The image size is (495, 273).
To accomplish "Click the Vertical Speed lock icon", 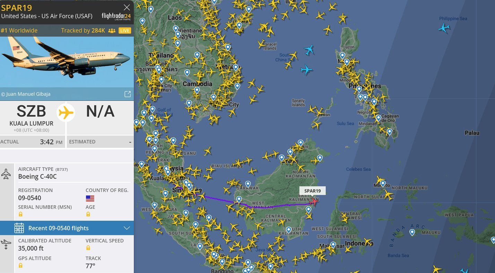I will pos(88,248).
